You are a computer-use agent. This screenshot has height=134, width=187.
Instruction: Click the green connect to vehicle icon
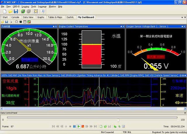[23, 11]
